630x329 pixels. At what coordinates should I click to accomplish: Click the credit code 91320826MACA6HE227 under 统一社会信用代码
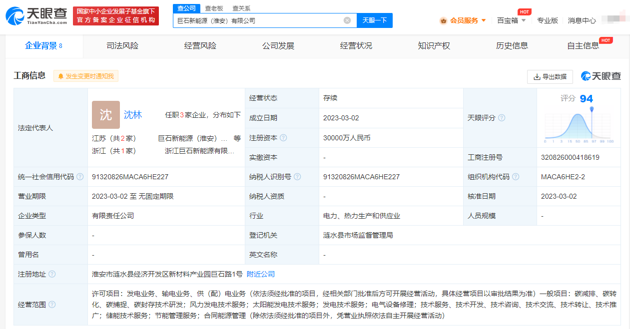tap(130, 177)
